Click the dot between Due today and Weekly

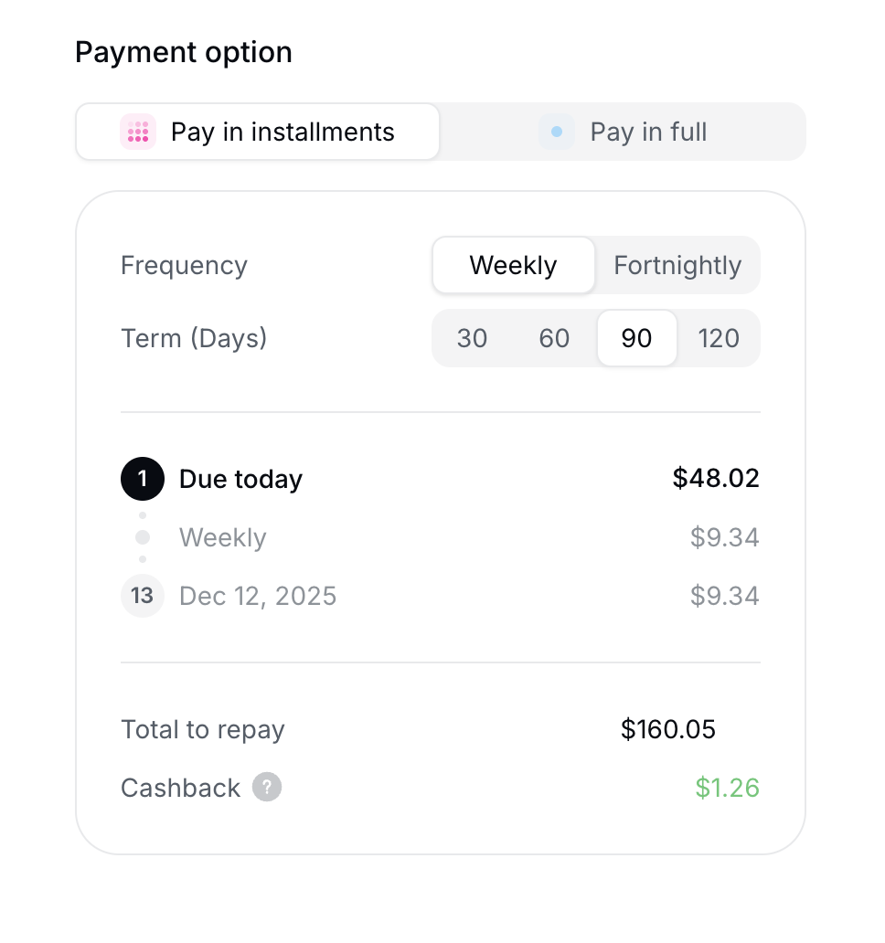pyautogui.click(x=143, y=514)
